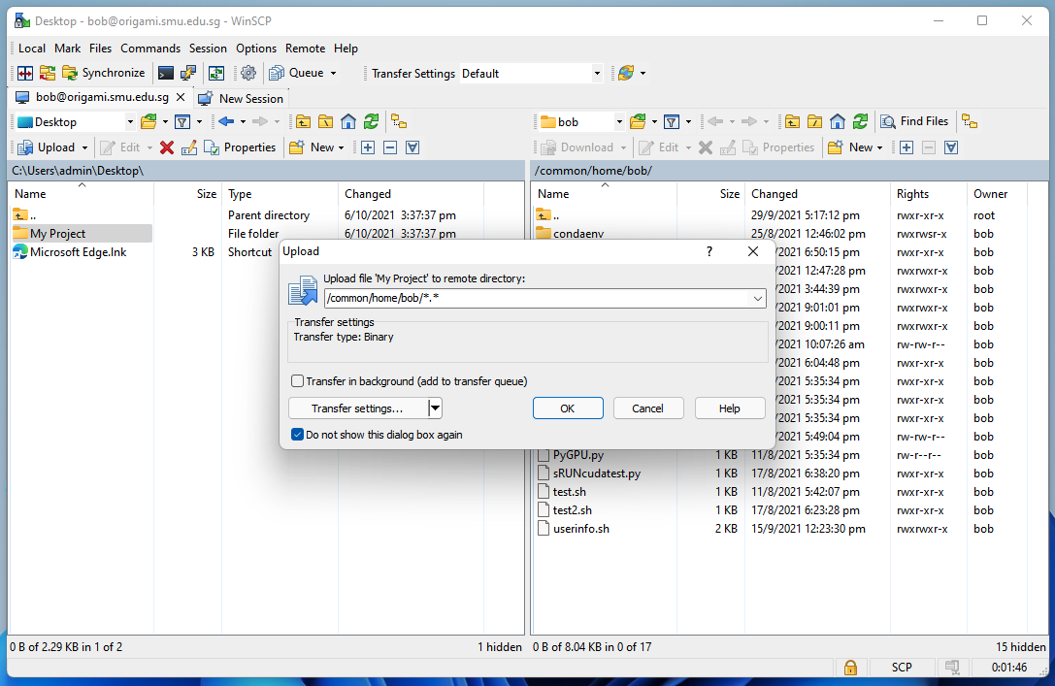Click the lock icon in the status bar
Screen dimensions: 1055x686
(851, 668)
